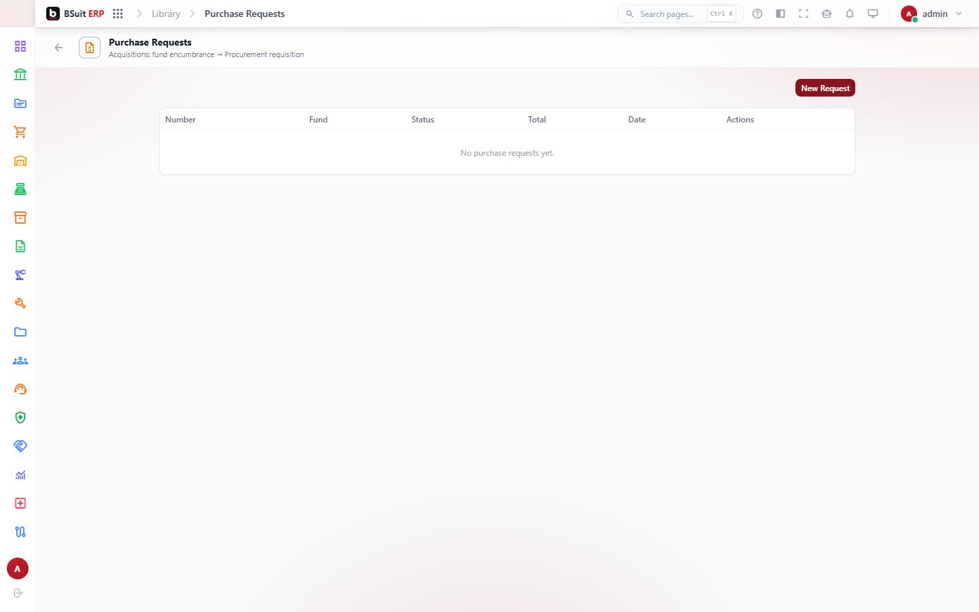
Task: Open the people group module in sidebar
Action: tap(20, 360)
